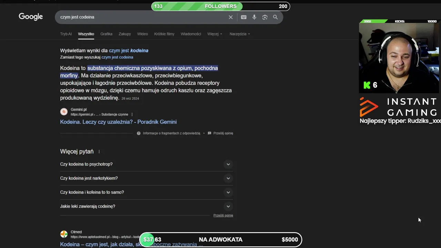The height and width of the screenshot is (248, 441).
Task: Click the magnifier search icon
Action: click(275, 17)
